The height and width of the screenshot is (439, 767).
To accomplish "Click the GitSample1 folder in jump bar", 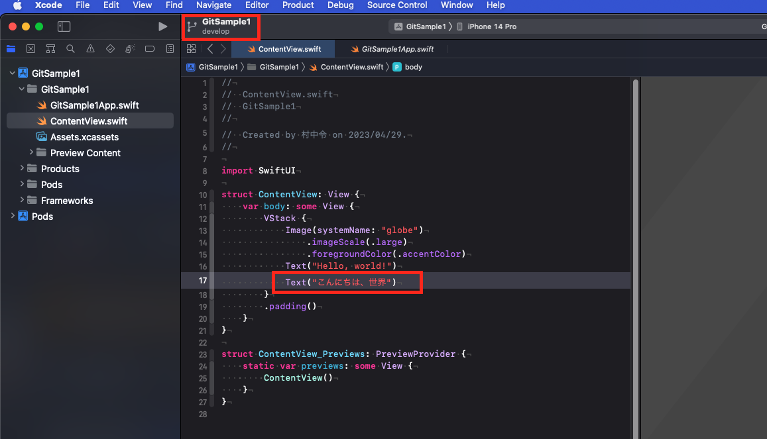I will click(x=273, y=67).
